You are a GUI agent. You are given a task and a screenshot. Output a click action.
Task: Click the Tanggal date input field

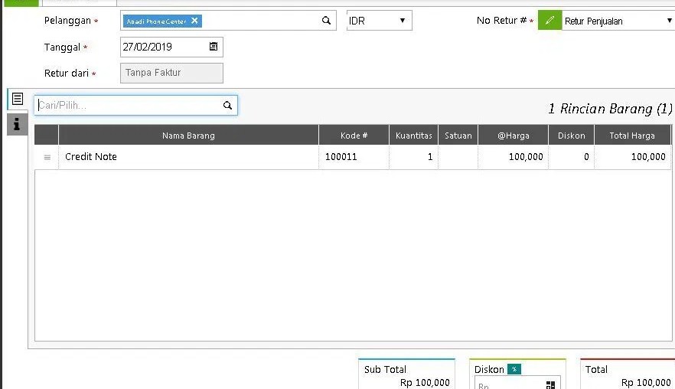coord(162,47)
